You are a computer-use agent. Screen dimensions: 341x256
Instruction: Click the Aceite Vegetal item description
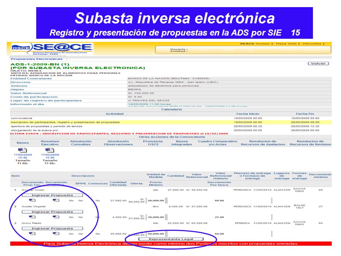(33, 206)
